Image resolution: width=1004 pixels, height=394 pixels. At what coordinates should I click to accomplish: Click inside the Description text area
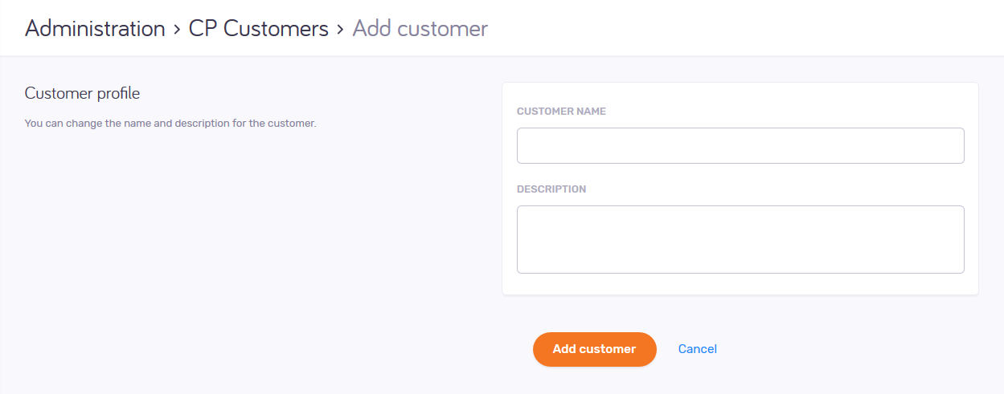[x=740, y=239]
